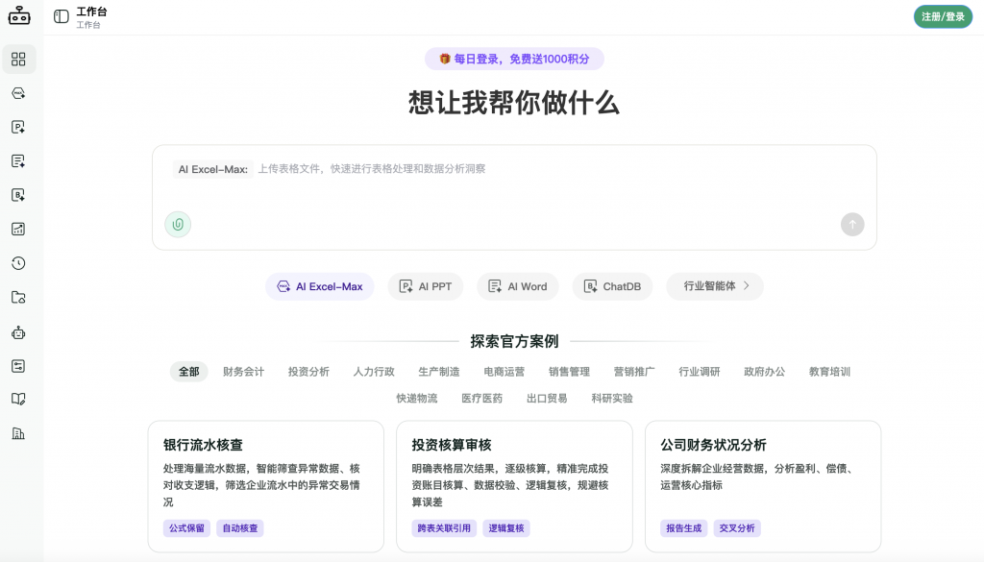Click the 公式保留 tag
Screen dimensions: 984x562
click(x=186, y=528)
